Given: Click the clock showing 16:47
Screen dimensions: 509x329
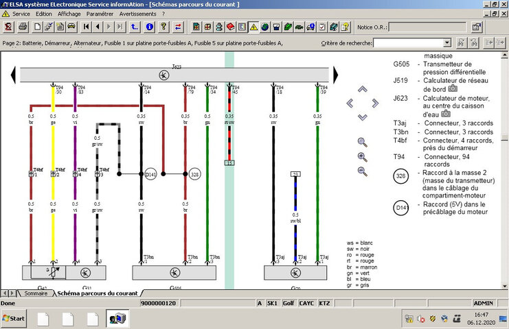Looking at the screenshot, I should click(481, 315).
